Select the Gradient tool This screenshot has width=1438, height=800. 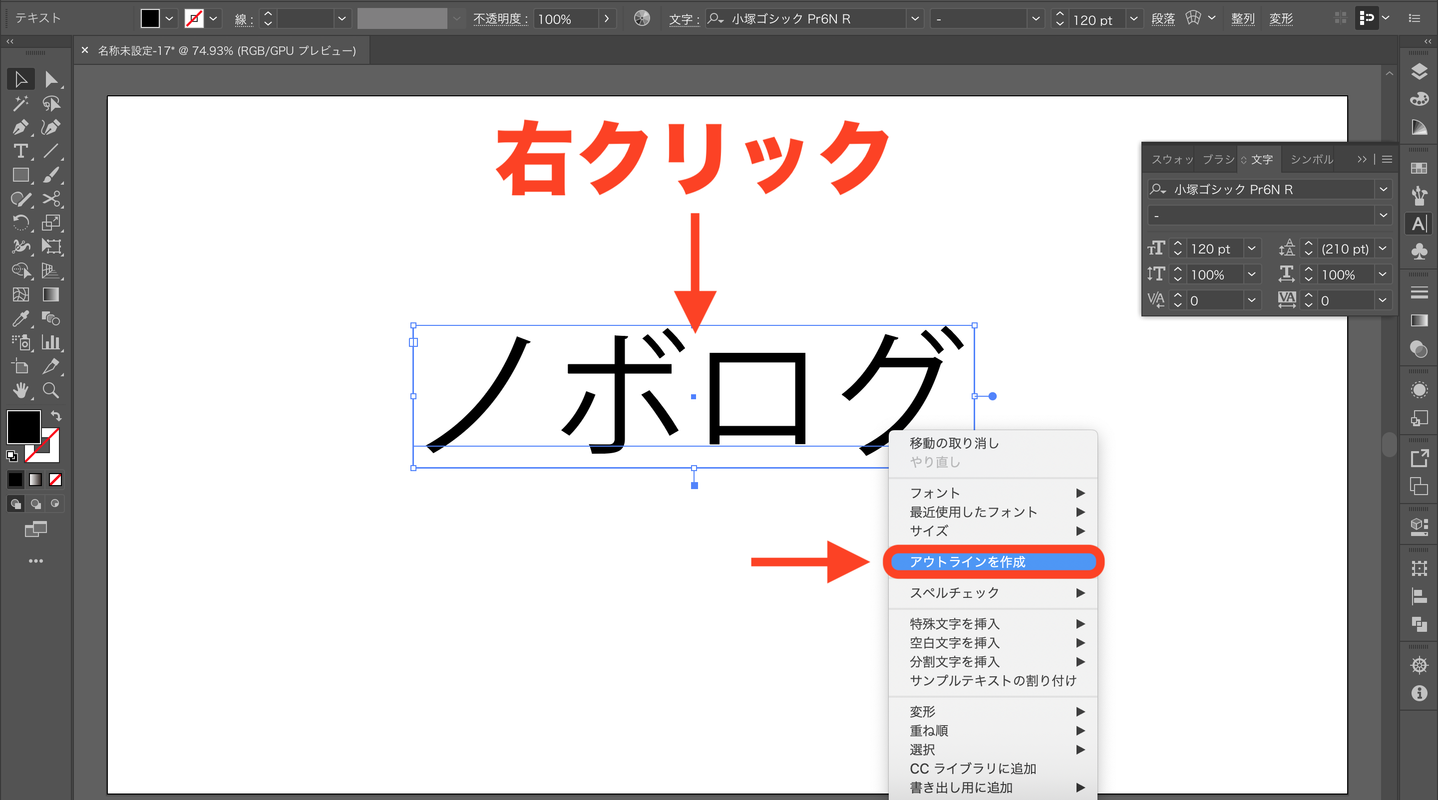tap(51, 294)
